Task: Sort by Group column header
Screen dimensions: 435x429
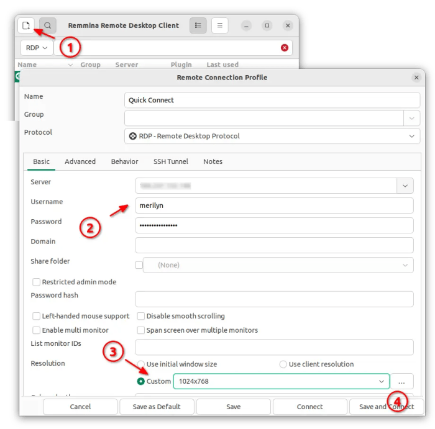Action: [91, 65]
